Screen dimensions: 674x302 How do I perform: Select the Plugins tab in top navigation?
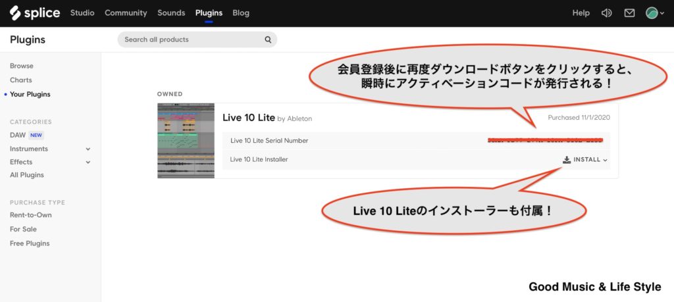click(x=209, y=13)
